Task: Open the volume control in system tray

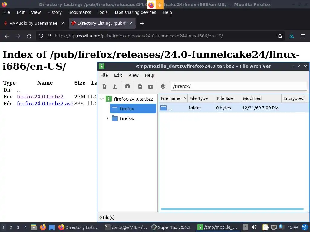Action: pos(254,227)
